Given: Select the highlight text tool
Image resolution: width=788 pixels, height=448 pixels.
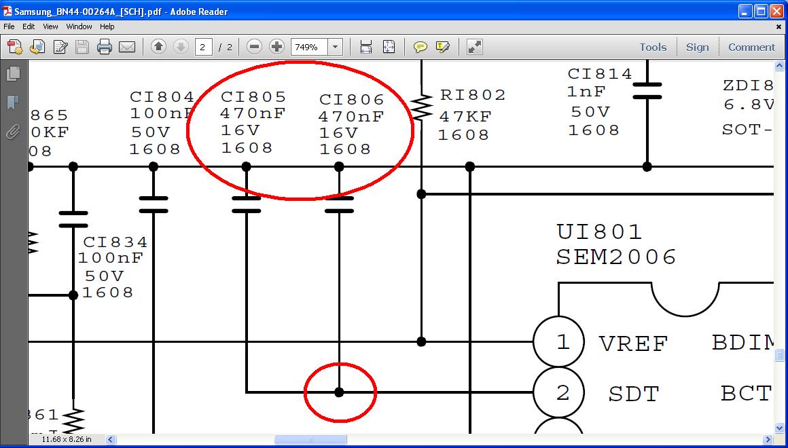Looking at the screenshot, I should (443, 48).
